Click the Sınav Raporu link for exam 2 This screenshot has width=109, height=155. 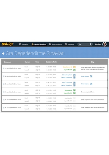pyautogui.click(x=85, y=76)
